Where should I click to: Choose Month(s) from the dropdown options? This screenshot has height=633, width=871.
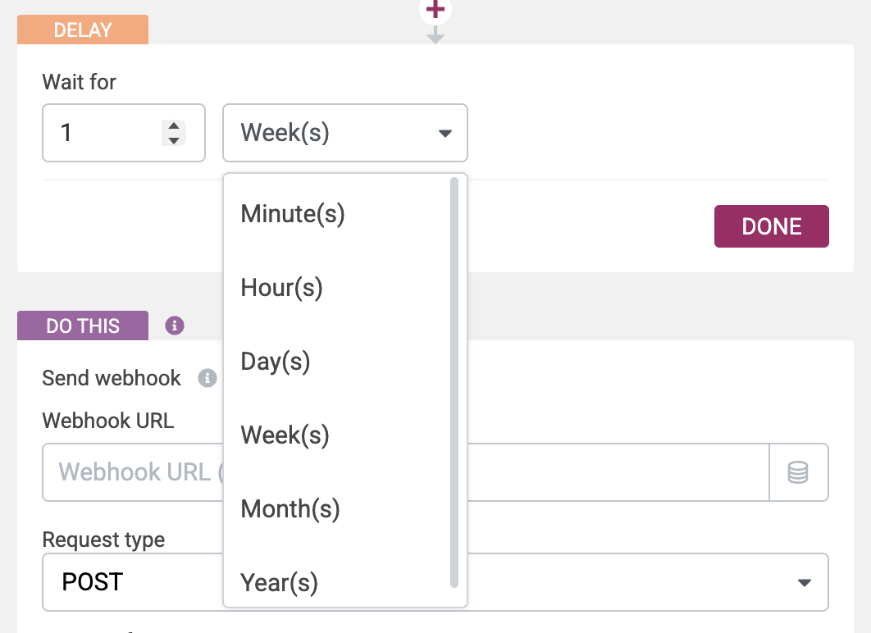tap(290, 509)
